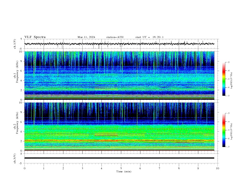Click the time axis tick label "3"
This screenshot has height=189, width=245.
pos(83,168)
